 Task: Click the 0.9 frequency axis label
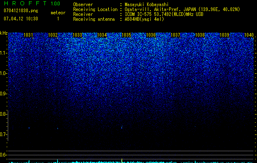click(4, 94)
